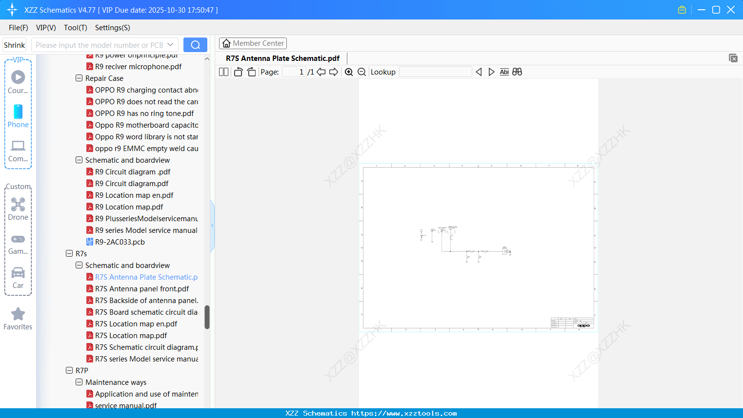Open Favorites star

(18, 319)
